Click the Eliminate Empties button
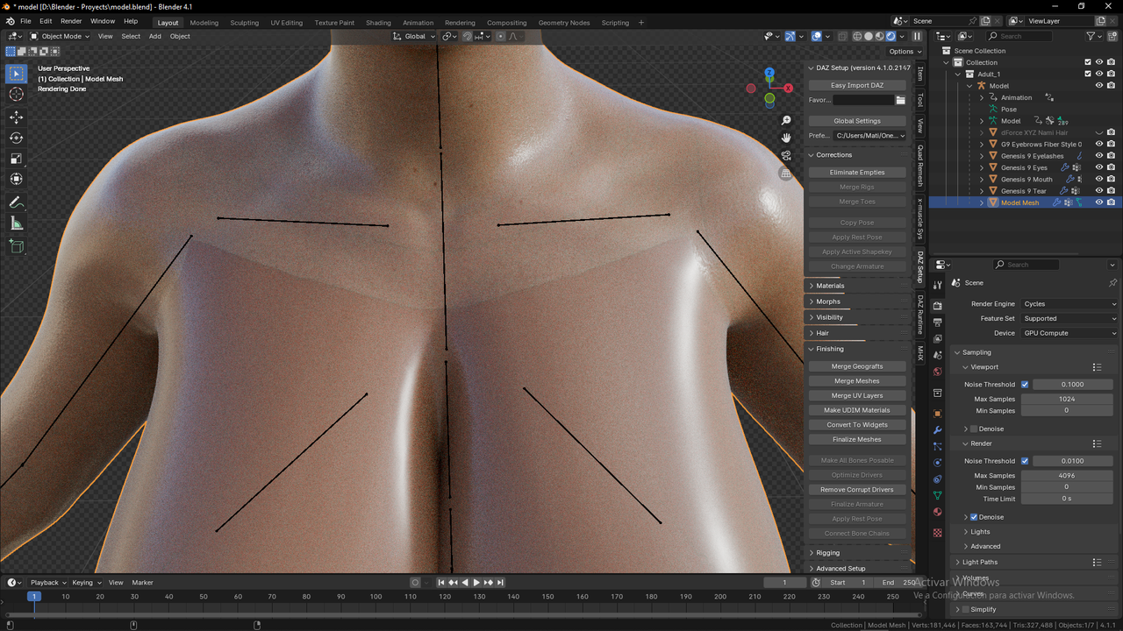 coord(857,173)
